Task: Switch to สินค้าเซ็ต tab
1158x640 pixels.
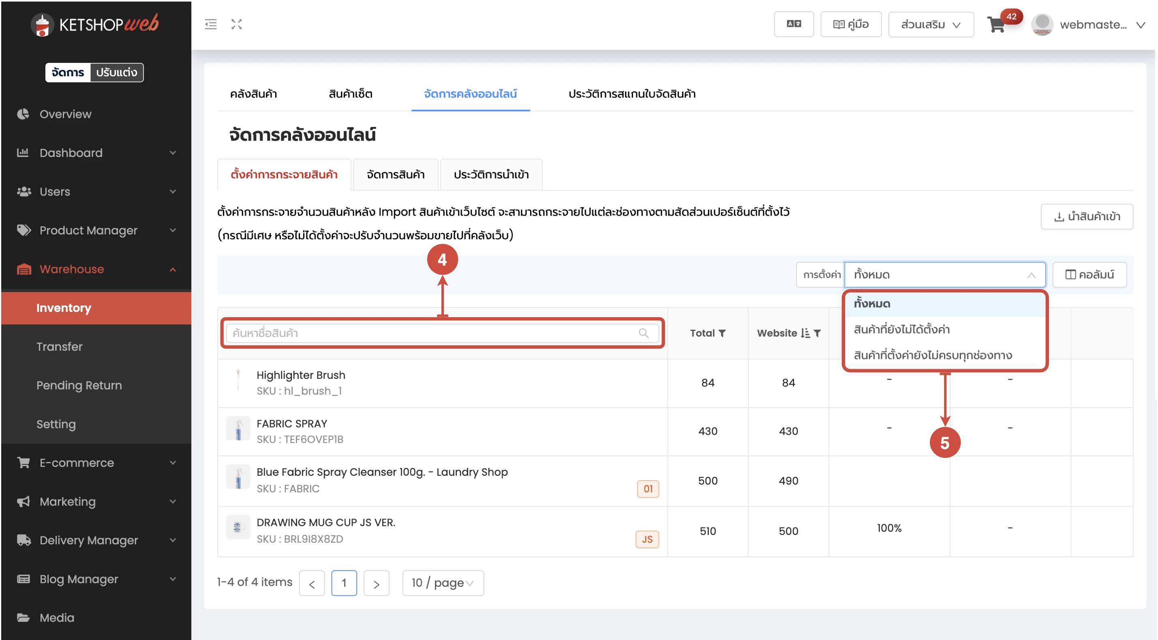Action: (350, 94)
